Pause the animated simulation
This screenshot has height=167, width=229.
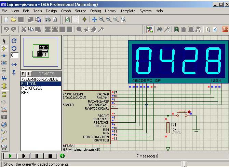(37, 156)
